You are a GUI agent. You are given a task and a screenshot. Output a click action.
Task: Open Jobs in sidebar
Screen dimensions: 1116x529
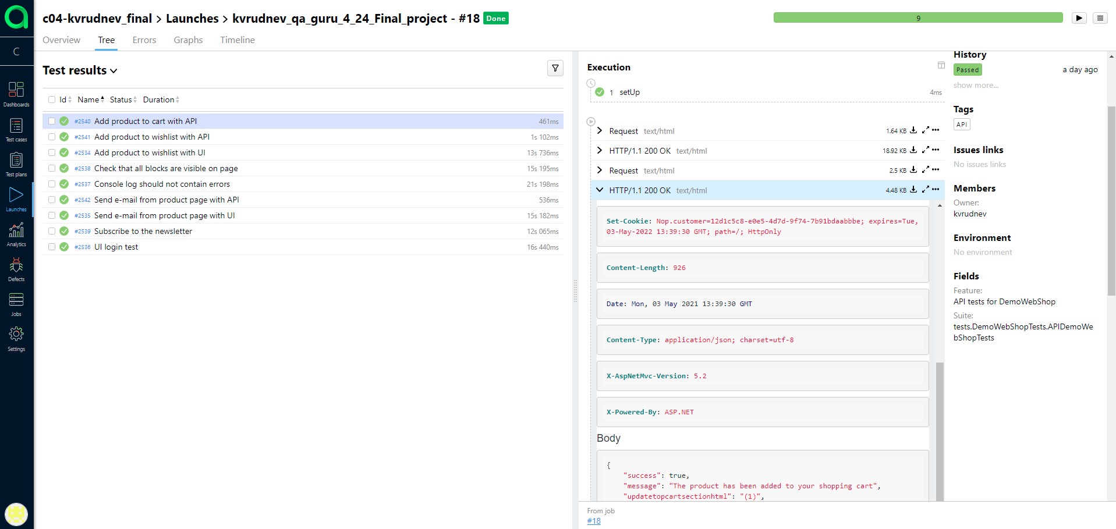pyautogui.click(x=16, y=304)
